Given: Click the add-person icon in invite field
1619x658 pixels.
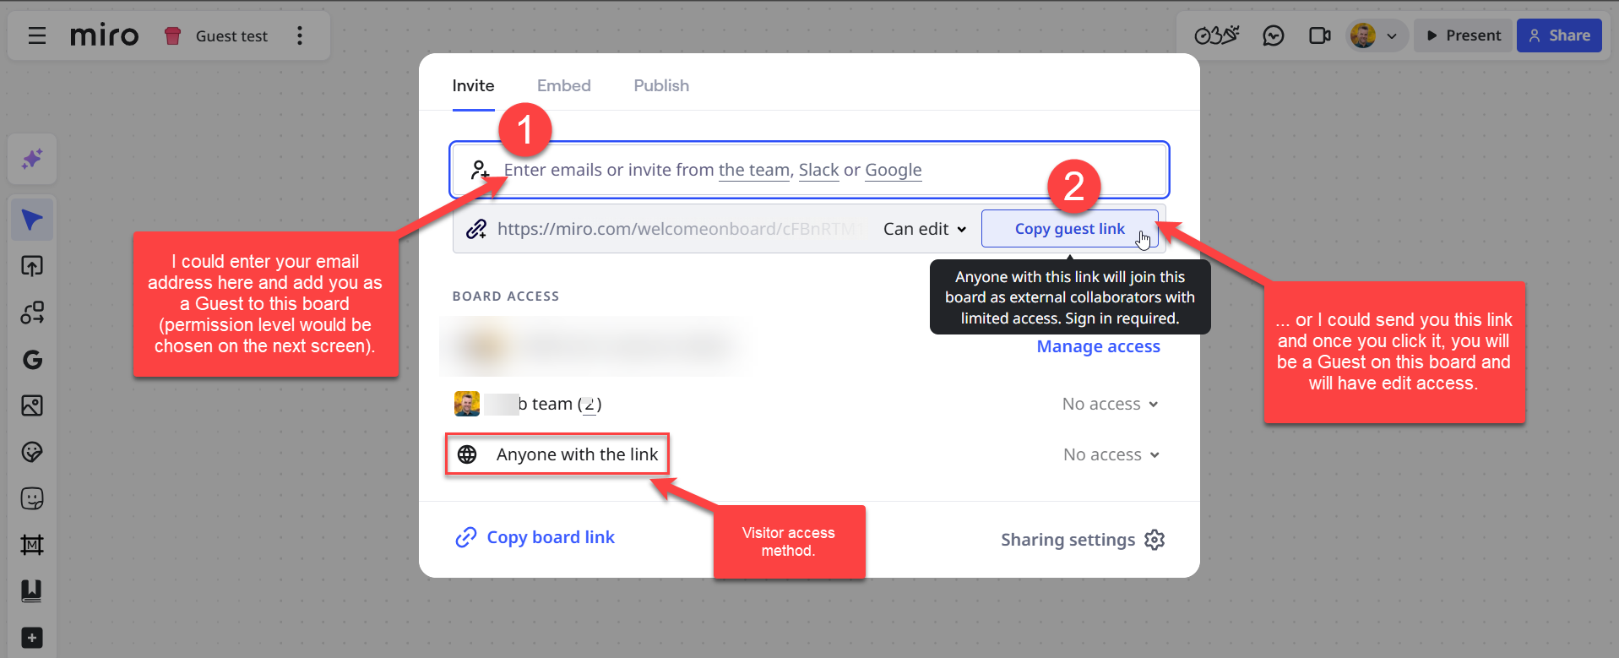Looking at the screenshot, I should (x=480, y=170).
